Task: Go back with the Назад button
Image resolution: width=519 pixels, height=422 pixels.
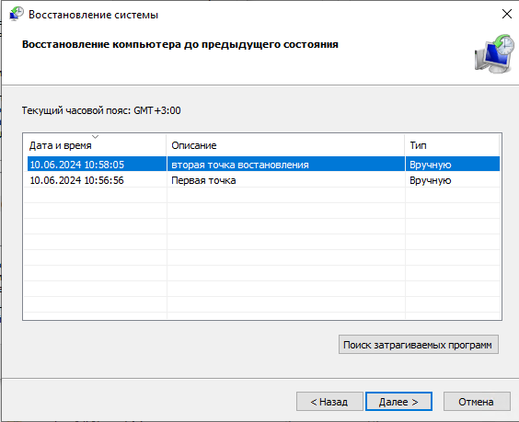Action: pos(329,402)
